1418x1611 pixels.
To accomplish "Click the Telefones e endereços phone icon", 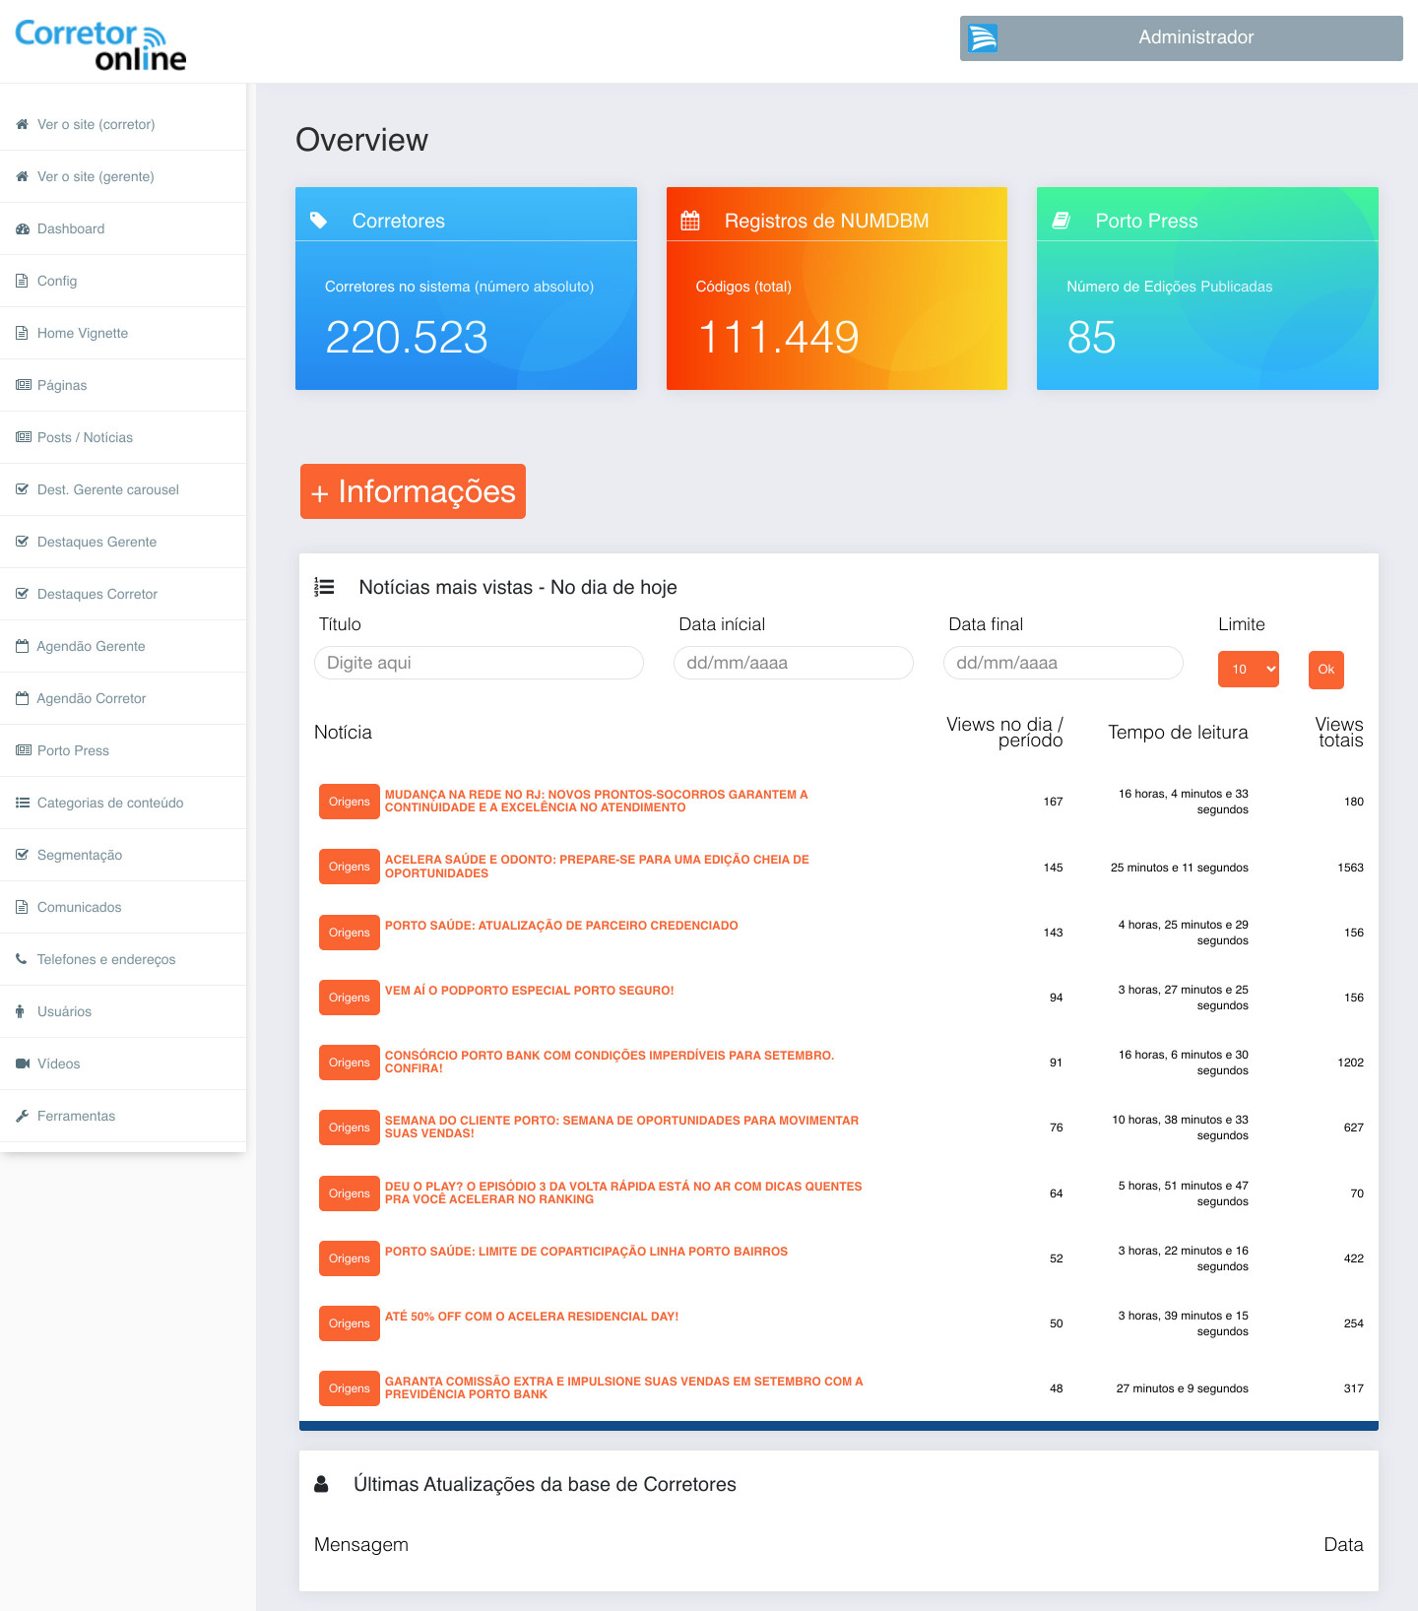I will coord(22,960).
